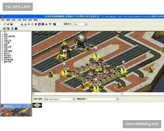Select the 无 (None) item in object tree
The image size is (164, 131).
click(x=5, y=32)
